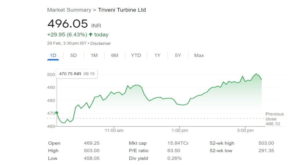Switch to the 1Y chart view
The height and width of the screenshot is (165, 295).
click(157, 55)
